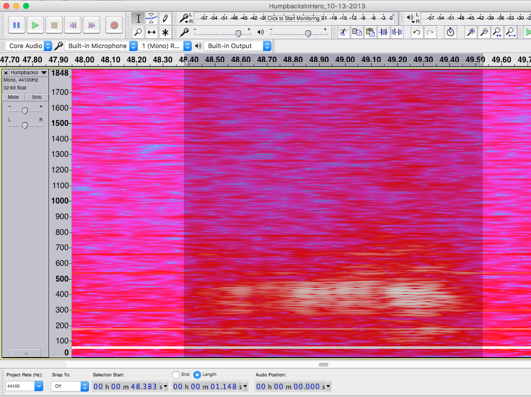Screen dimensions: 531x397
Task: Click the track gain slider
Action: [25, 111]
